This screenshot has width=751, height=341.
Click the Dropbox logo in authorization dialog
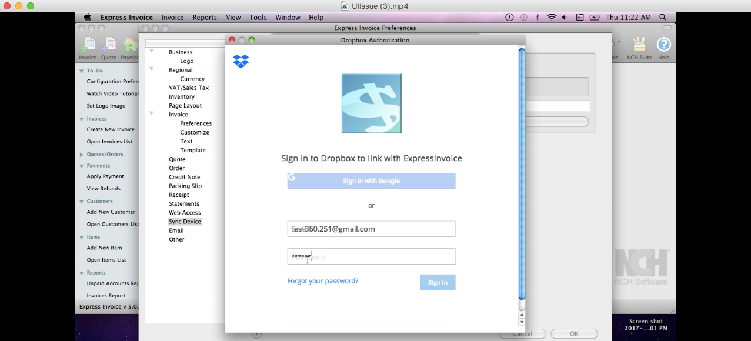tap(241, 61)
